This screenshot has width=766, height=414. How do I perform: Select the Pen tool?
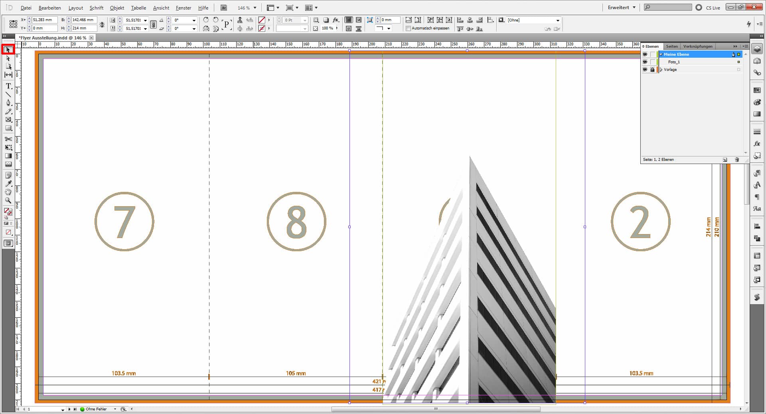tap(8, 103)
